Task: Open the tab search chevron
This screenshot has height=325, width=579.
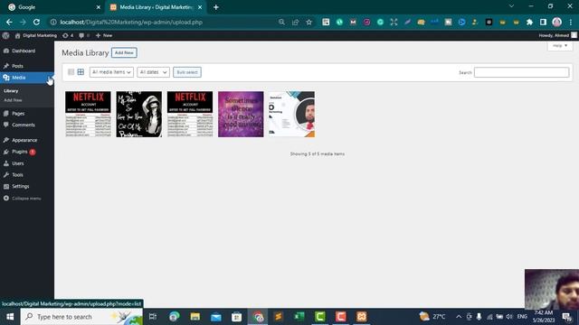Action: click(511, 6)
